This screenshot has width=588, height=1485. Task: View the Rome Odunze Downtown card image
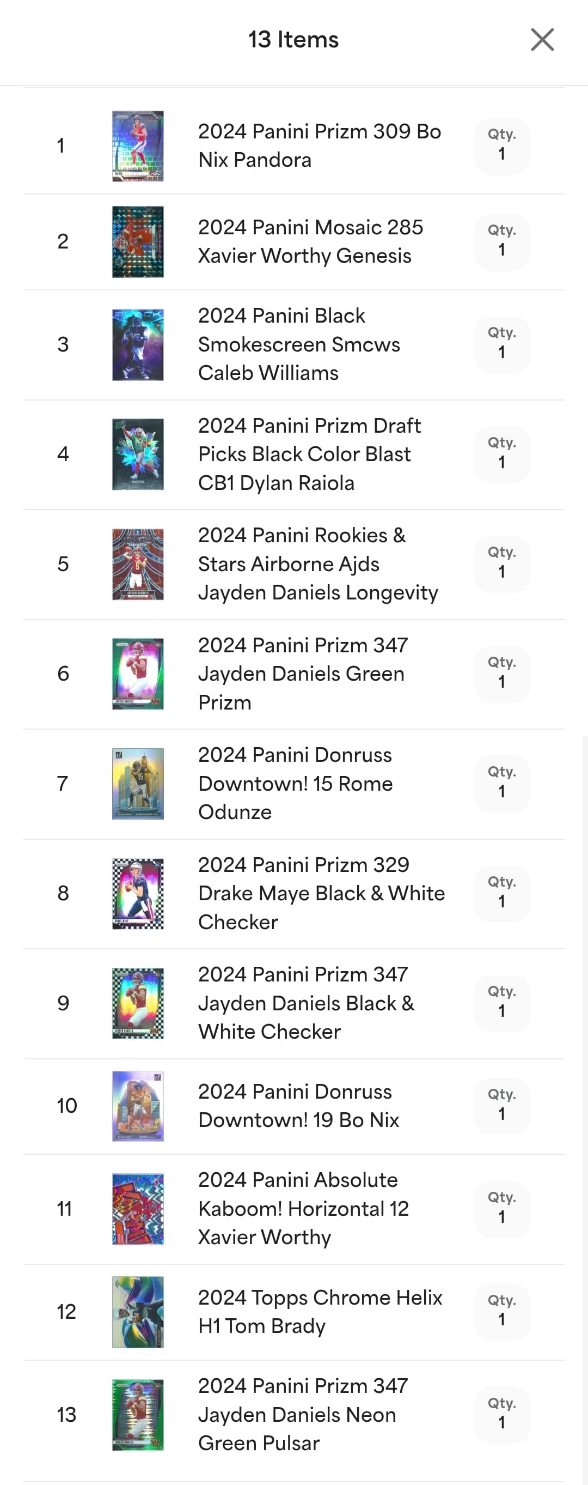[x=138, y=784]
